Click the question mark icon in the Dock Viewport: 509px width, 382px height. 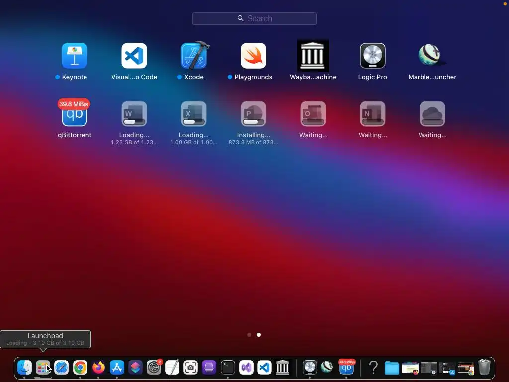click(x=373, y=368)
